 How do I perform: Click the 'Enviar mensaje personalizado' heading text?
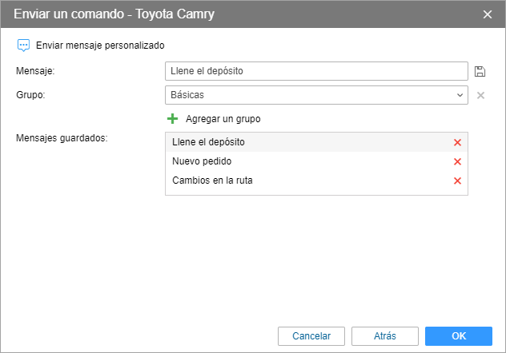[x=100, y=46]
